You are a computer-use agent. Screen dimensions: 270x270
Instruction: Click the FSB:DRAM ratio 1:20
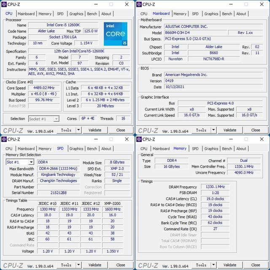215,193
